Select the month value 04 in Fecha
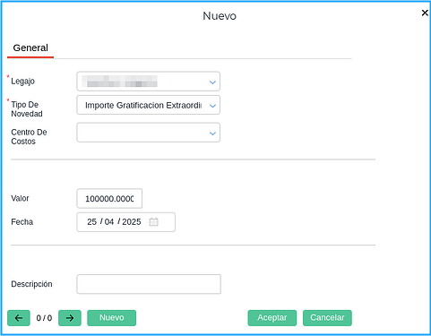The height and width of the screenshot is (336, 431). (109, 222)
